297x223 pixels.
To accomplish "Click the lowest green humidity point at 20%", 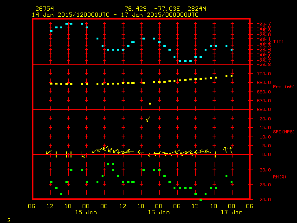I will coord(200,200).
